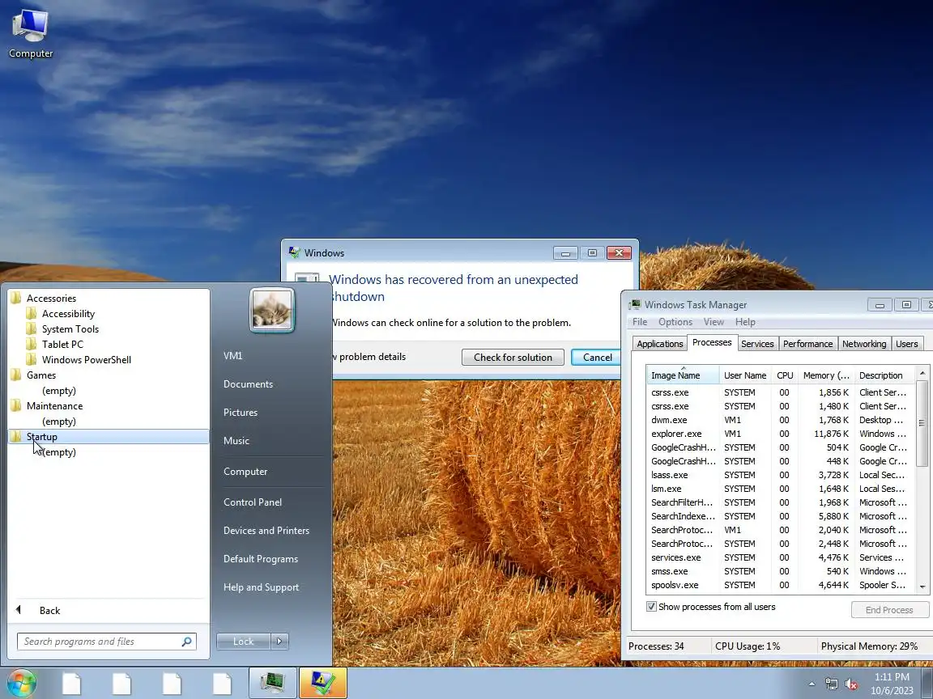Open Task Manager taskbar button
This screenshot has height=699, width=933.
tap(272, 683)
